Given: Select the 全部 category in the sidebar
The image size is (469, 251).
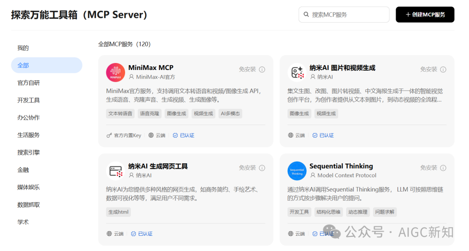Looking at the screenshot, I should pyautogui.click(x=46, y=65).
